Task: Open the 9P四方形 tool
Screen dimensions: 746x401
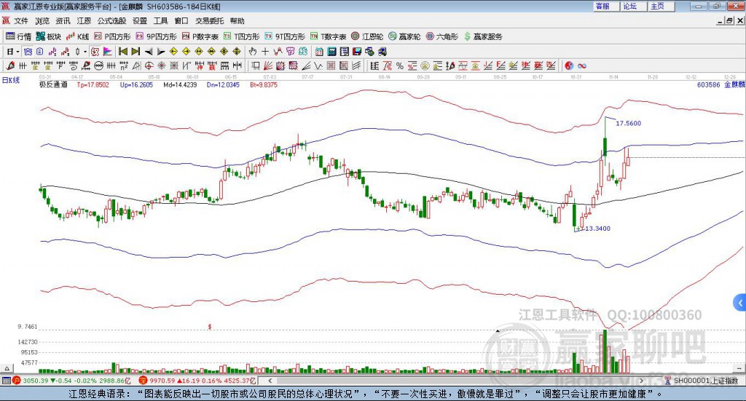Action: tap(156, 36)
